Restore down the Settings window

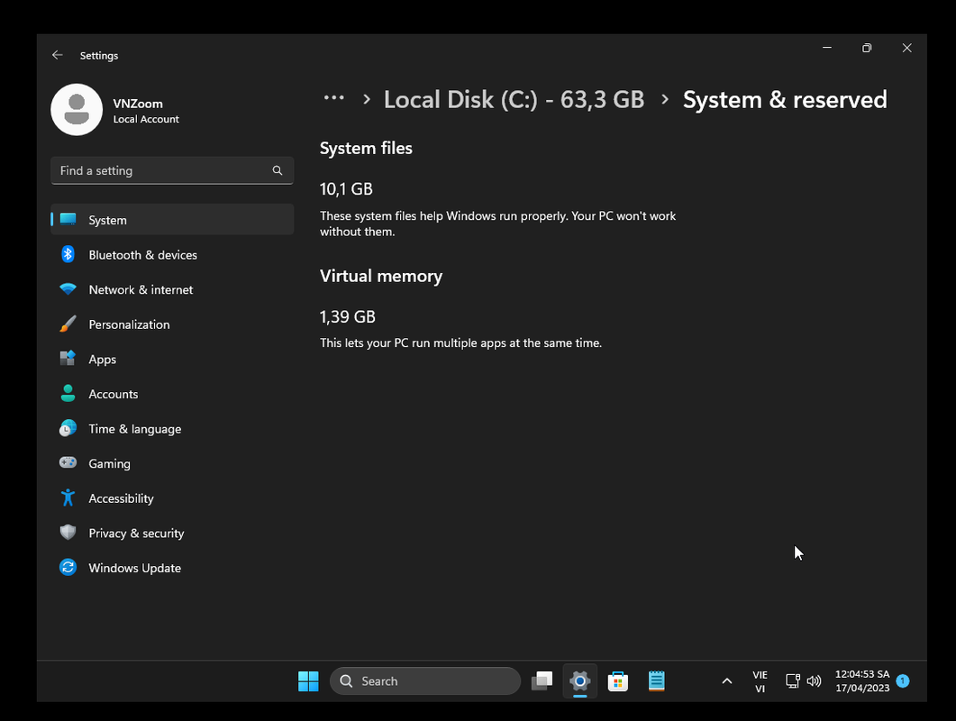[867, 48]
